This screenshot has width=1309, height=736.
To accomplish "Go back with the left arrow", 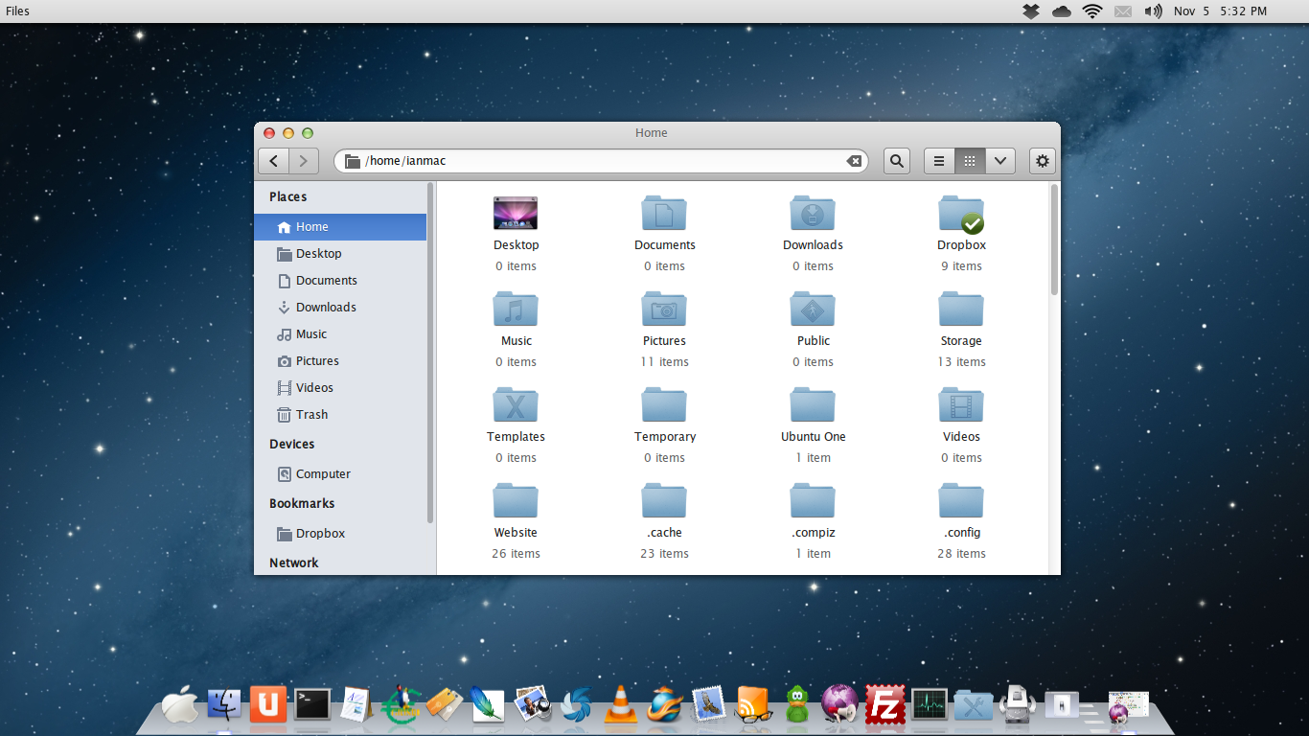I will point(274,161).
